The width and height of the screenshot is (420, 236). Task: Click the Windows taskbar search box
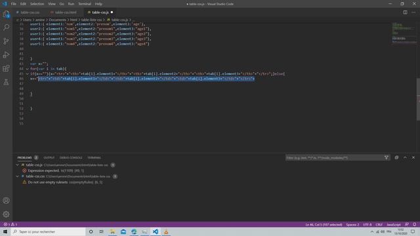tap(48, 231)
